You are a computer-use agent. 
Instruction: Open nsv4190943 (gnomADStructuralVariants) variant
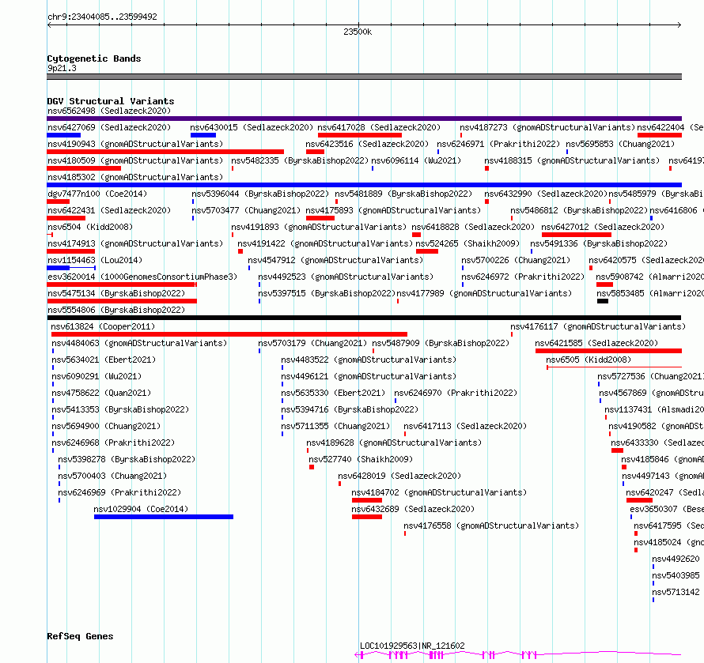[135, 144]
